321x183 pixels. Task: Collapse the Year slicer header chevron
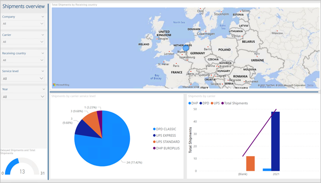pyautogui.click(x=44, y=89)
